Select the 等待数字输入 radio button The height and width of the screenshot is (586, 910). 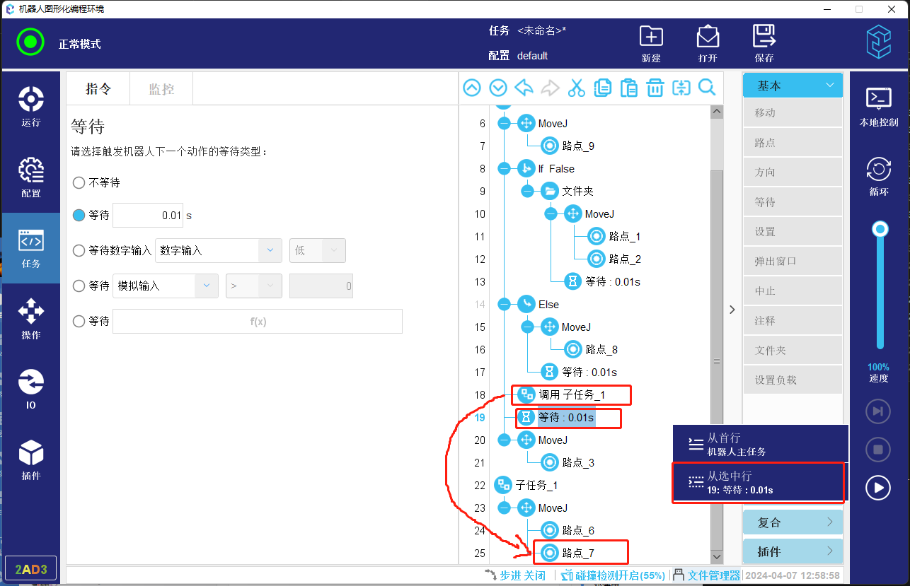click(x=79, y=250)
